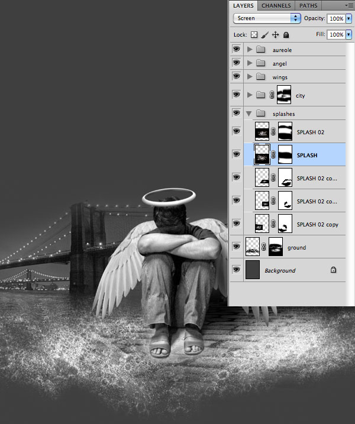The image size is (355, 424).
Task: Hide the aureole group with eye icon
Action: click(236, 50)
